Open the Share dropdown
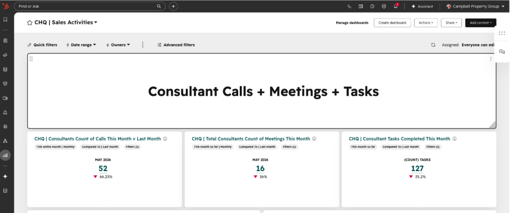Screen dimensions: 510x213 pyautogui.click(x=452, y=23)
